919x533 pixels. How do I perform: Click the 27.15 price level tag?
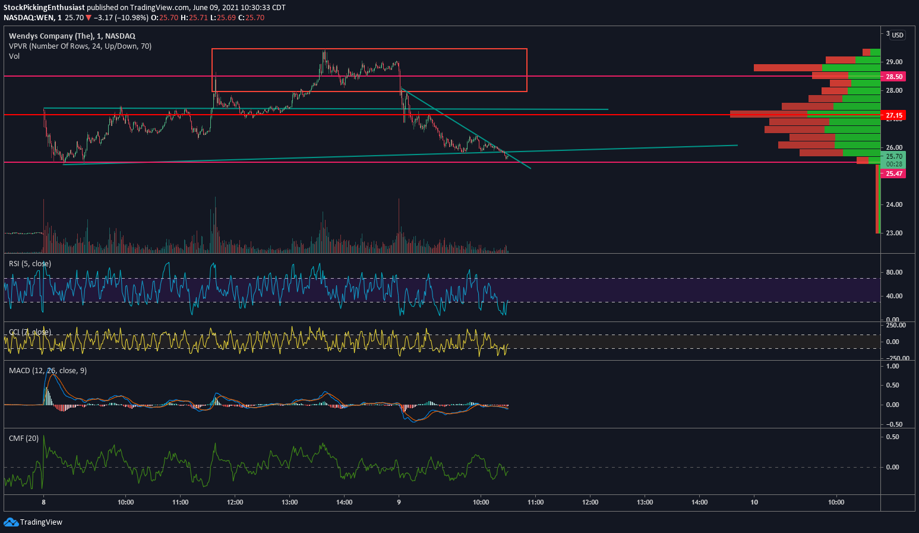tap(894, 115)
